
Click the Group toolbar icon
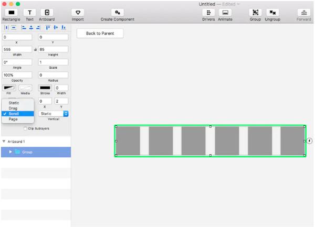[255, 13]
